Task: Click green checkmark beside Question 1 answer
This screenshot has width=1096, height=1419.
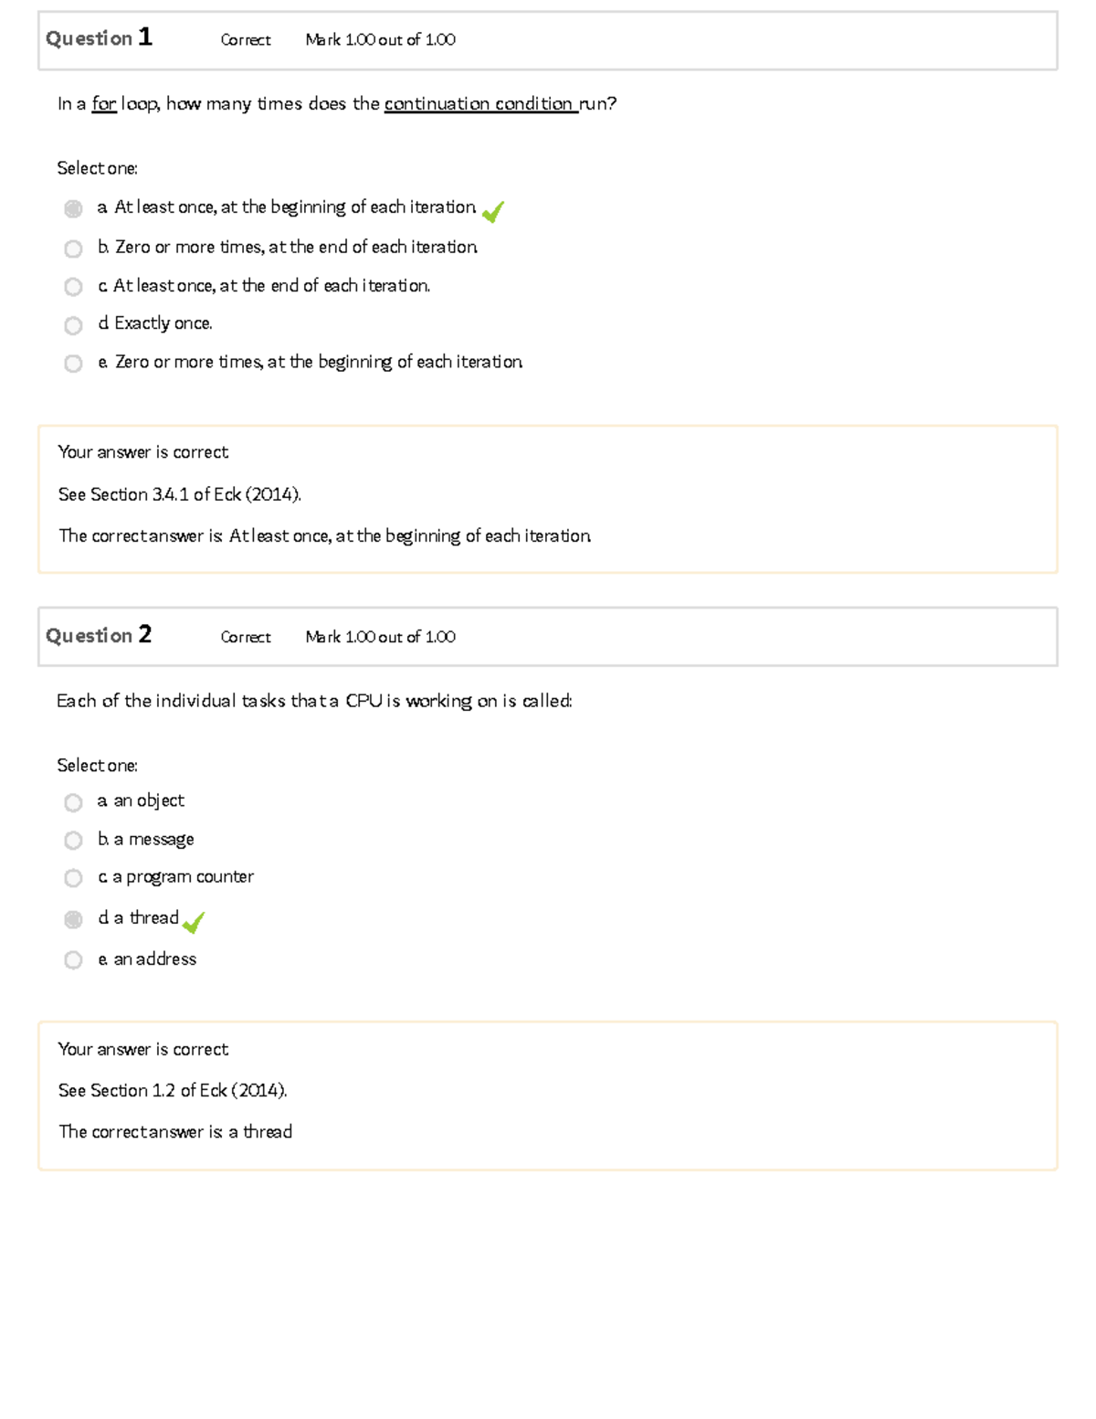Action: (x=492, y=212)
